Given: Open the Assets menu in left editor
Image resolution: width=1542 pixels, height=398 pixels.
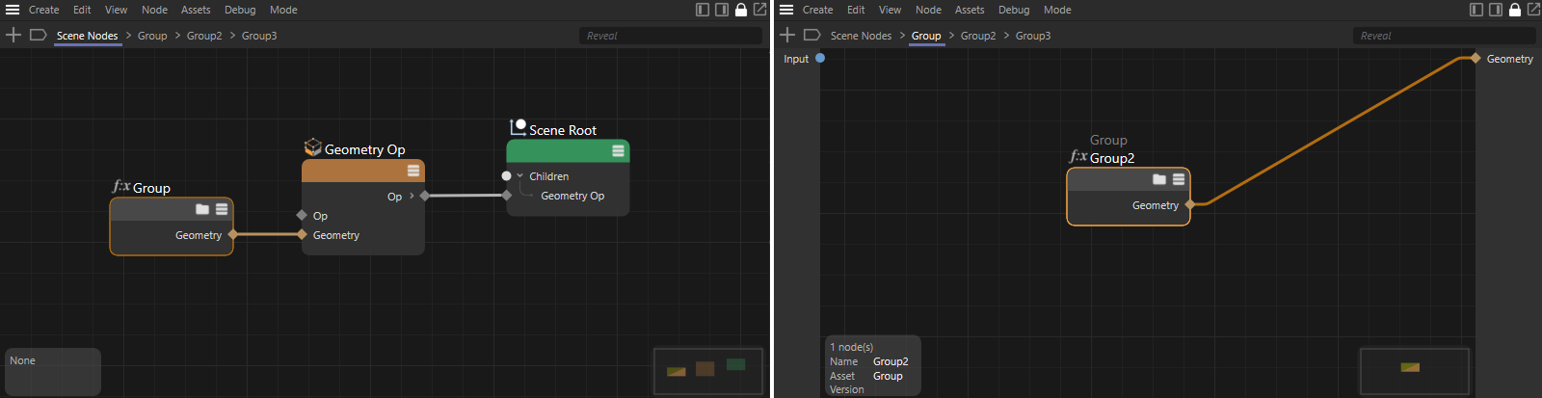Looking at the screenshot, I should point(196,10).
